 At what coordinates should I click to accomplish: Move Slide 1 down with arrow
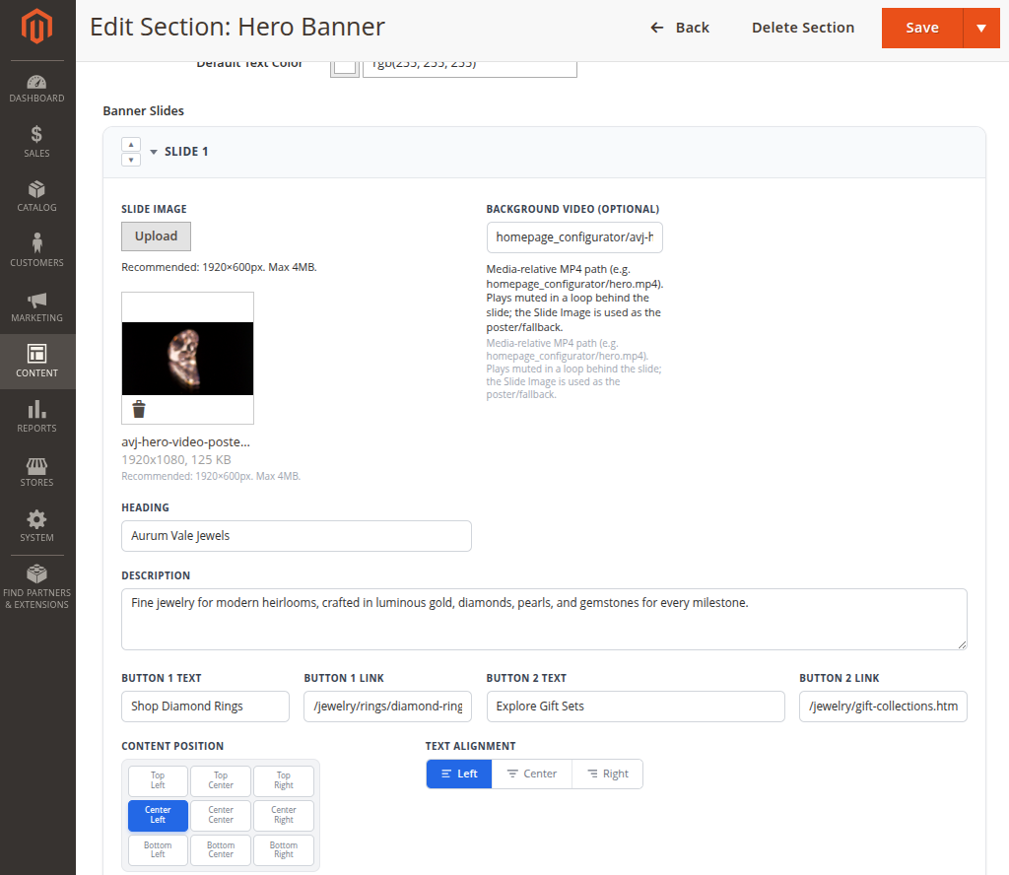coord(131,159)
